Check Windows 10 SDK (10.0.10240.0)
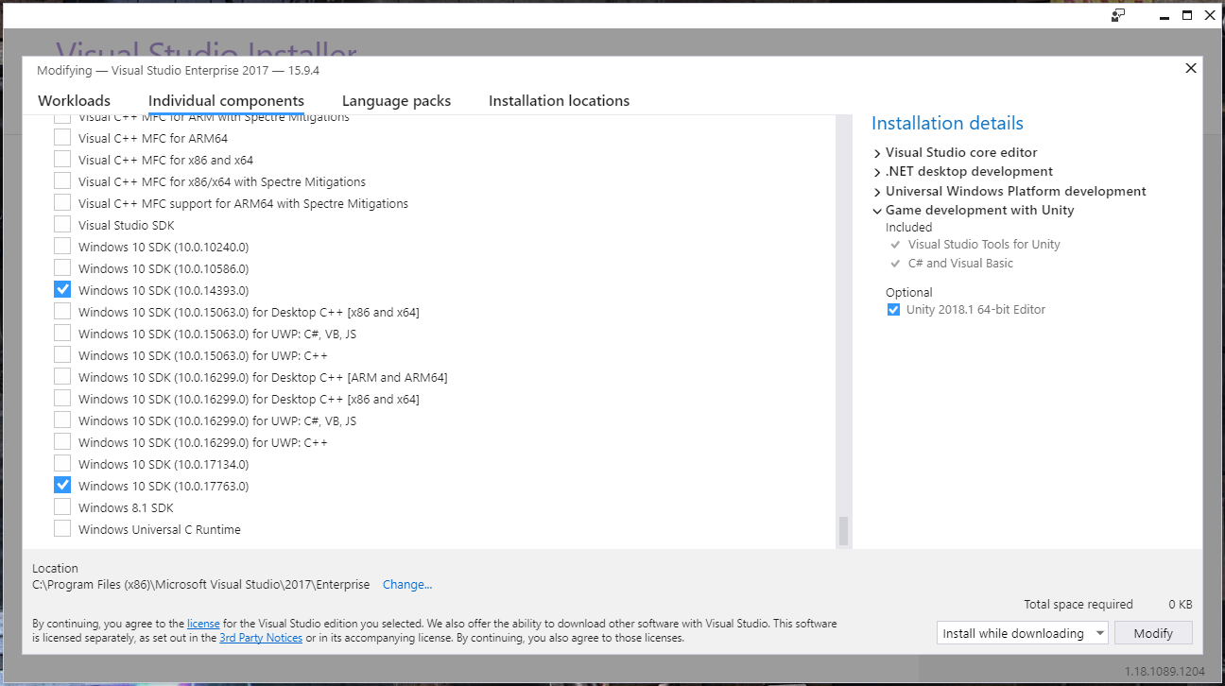1225x686 pixels. pos(62,247)
